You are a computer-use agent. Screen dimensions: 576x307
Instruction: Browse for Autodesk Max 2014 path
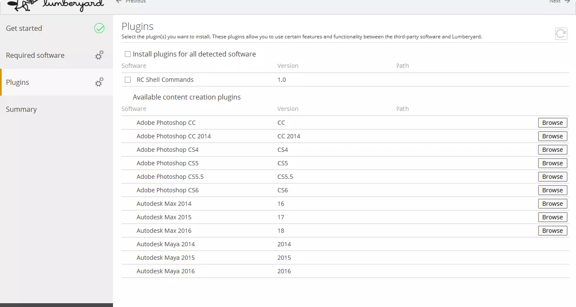(552, 204)
